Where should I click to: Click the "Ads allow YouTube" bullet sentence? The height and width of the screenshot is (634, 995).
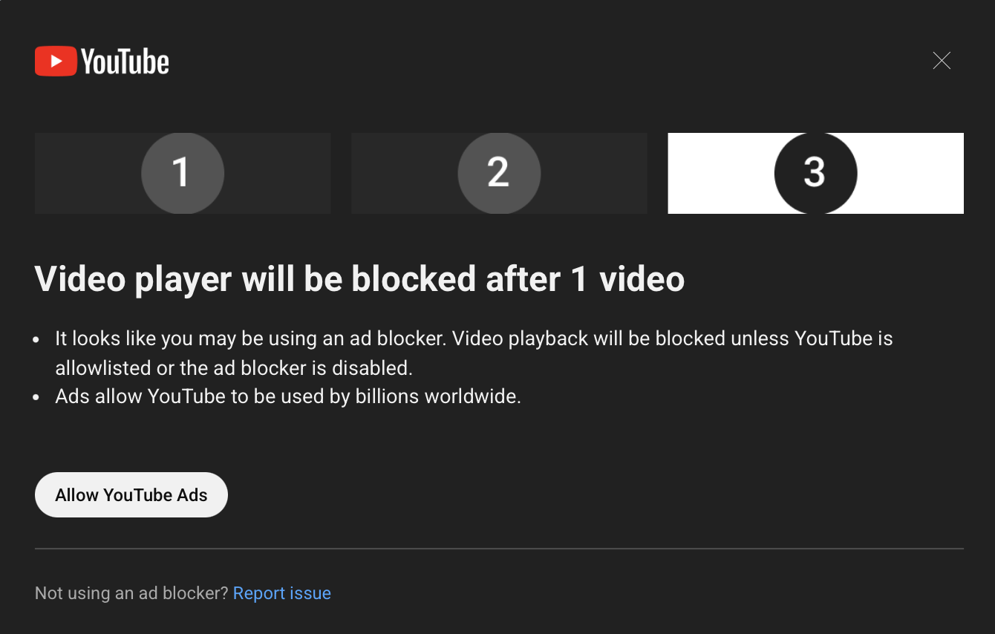pyautogui.click(x=288, y=396)
